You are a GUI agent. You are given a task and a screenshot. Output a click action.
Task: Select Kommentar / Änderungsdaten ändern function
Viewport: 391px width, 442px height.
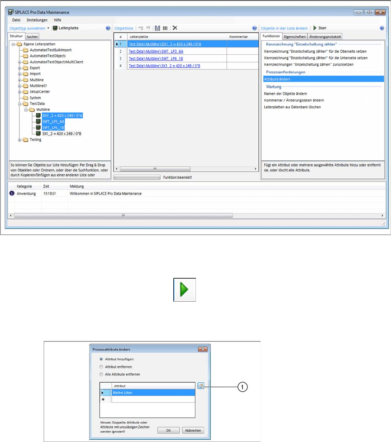pyautogui.click(x=294, y=100)
